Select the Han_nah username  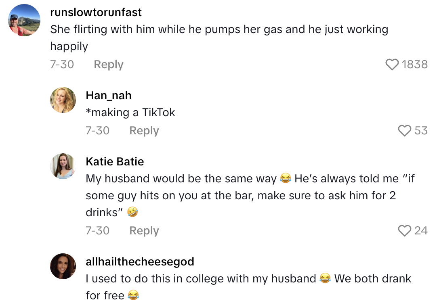(109, 95)
